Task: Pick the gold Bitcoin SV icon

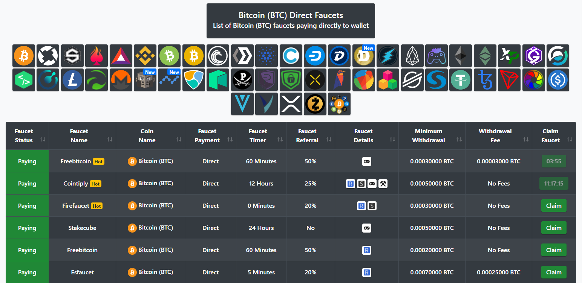Action: (194, 56)
